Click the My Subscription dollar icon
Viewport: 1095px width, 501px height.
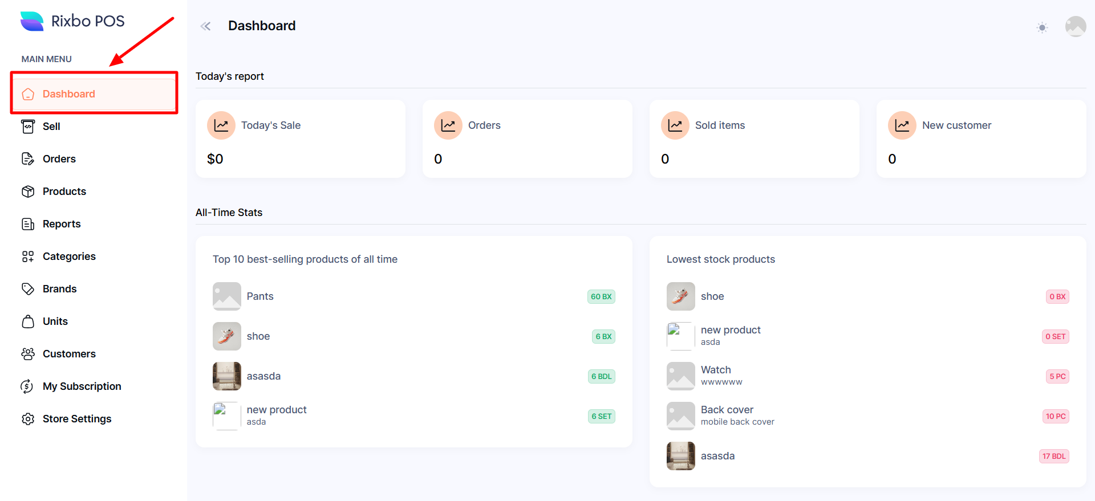coord(27,386)
